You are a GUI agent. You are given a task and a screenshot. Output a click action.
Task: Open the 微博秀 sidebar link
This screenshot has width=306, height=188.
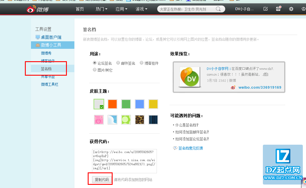46,53
